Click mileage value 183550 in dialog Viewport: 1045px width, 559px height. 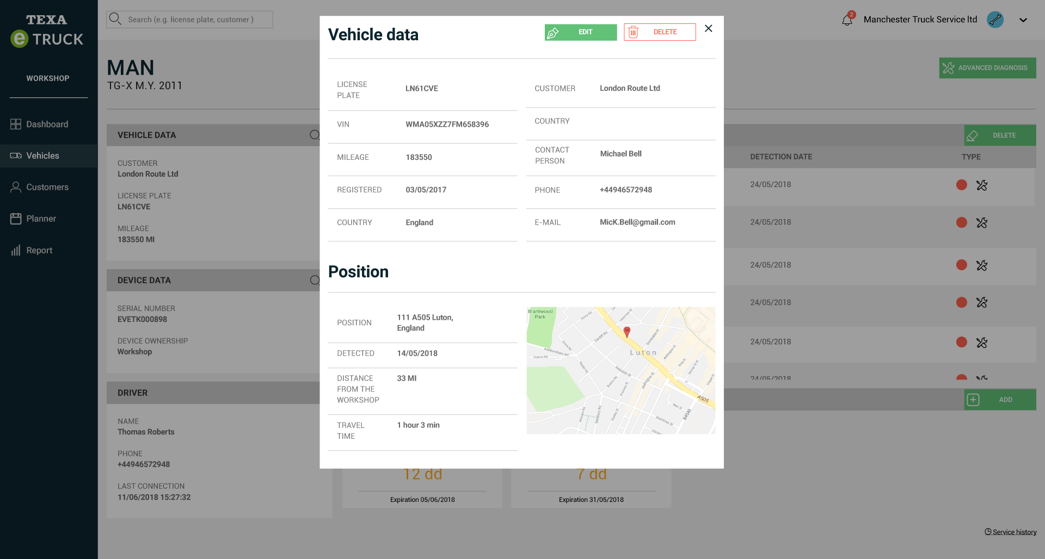[x=419, y=157]
